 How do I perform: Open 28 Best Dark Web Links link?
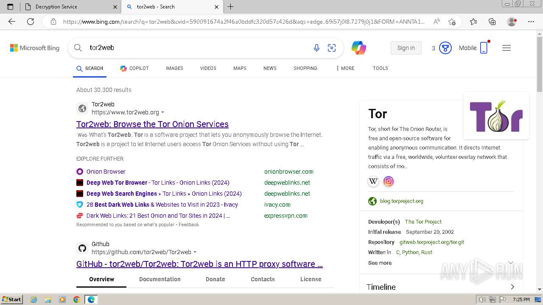[x=162, y=205]
